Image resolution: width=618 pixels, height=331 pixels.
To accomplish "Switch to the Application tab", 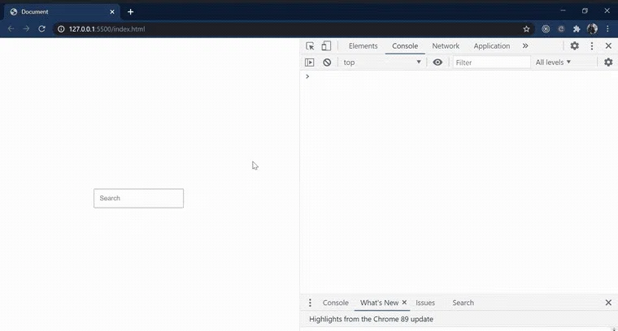I will (x=491, y=46).
